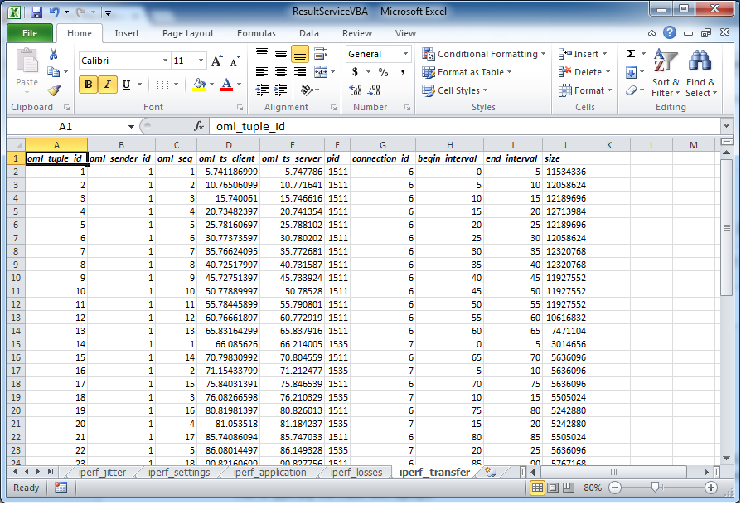Toggle Italic formatting off
The height and width of the screenshot is (505, 741).
click(107, 85)
